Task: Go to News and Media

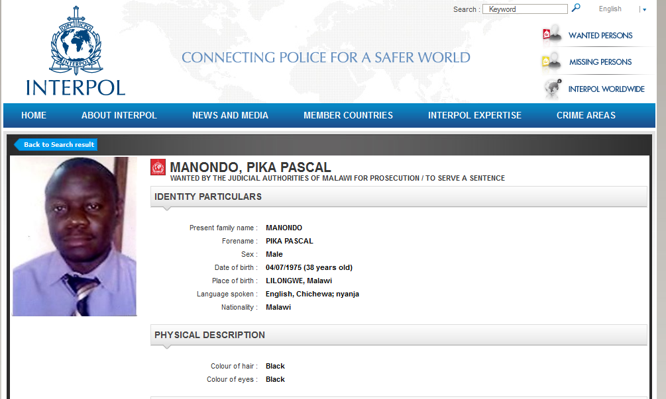Action: click(230, 115)
